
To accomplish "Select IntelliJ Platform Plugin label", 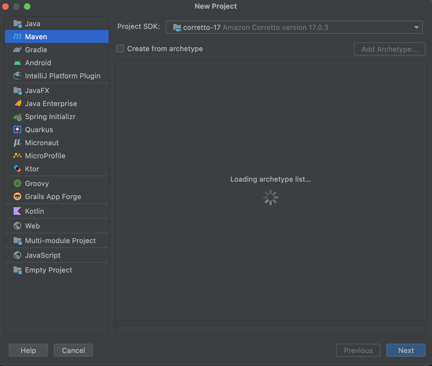I will click(63, 76).
